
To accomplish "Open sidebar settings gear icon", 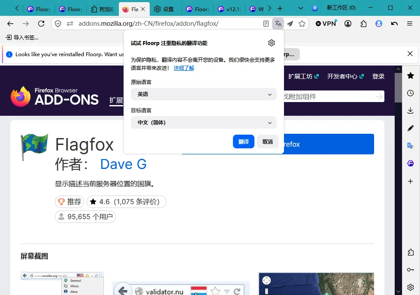I will (411, 287).
